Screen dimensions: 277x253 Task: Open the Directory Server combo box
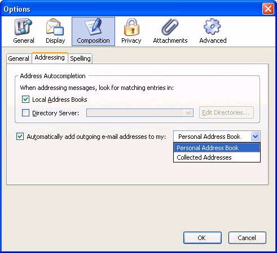(x=140, y=113)
